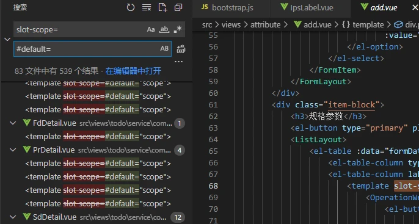This screenshot has width=419, height=224.
Task: Toggle Use Regular Expression option
Action: coord(177,29)
